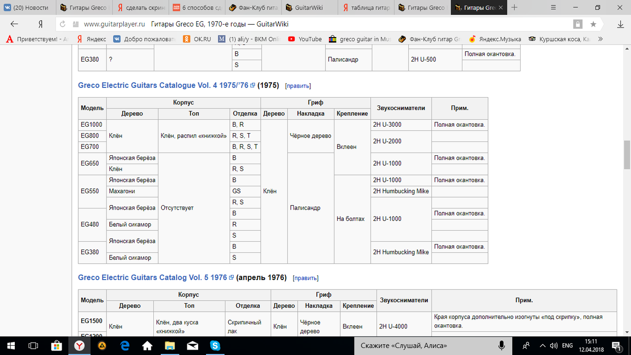Switch to the 'Фан-Клуб гита' tab

tap(254, 8)
